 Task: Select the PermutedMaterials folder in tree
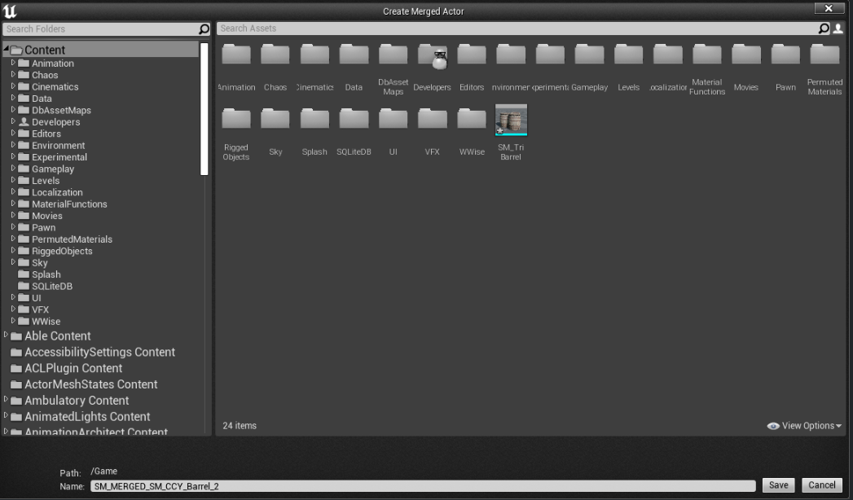(72, 239)
